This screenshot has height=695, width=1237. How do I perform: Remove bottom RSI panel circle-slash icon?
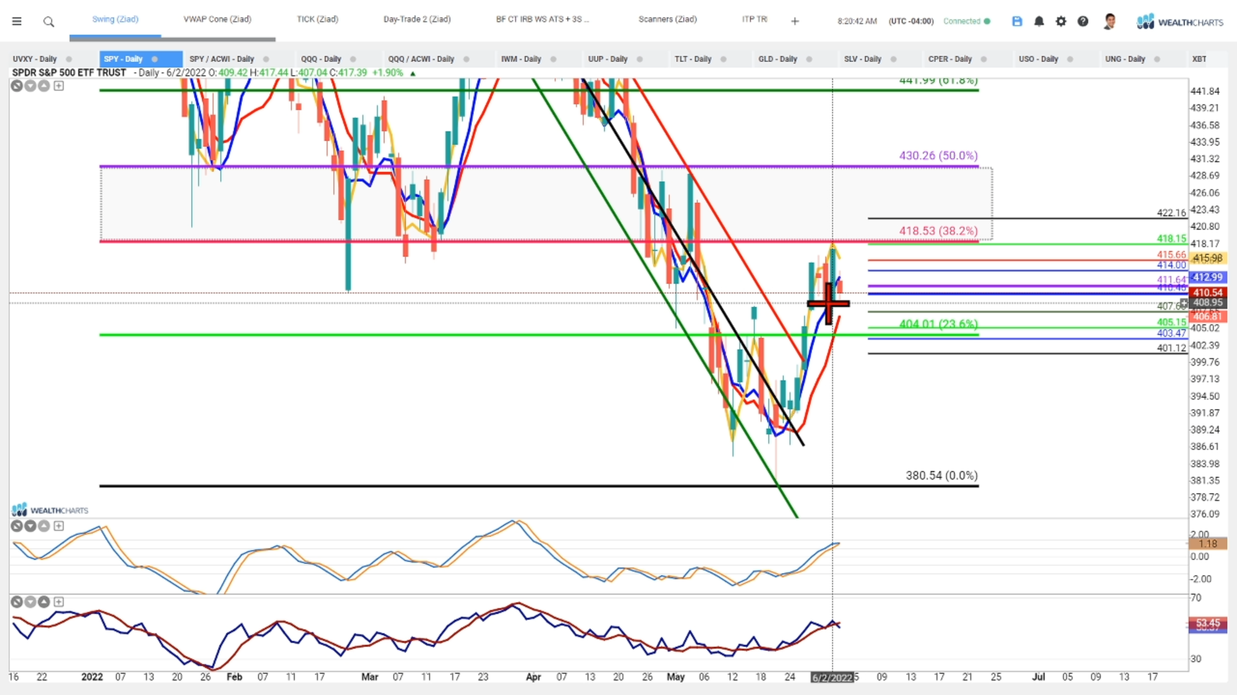coord(17,602)
